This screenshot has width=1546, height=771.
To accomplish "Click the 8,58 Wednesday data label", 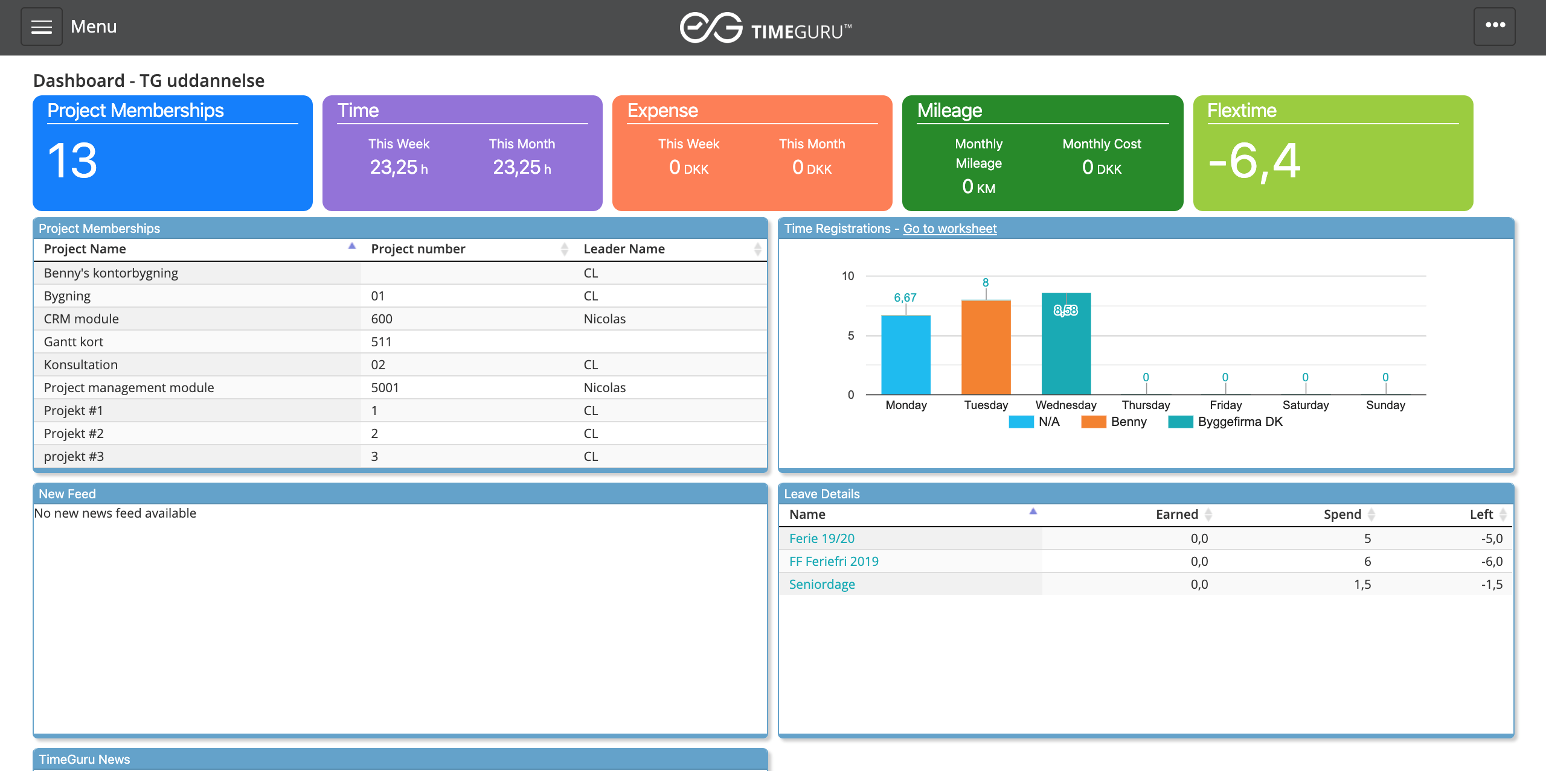I will point(1066,311).
